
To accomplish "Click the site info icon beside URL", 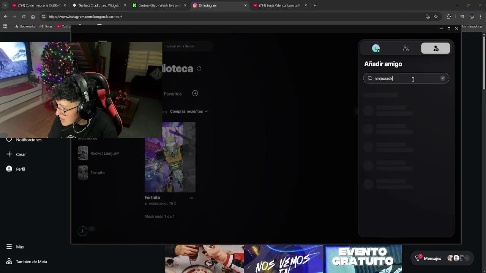I will [x=44, y=17].
